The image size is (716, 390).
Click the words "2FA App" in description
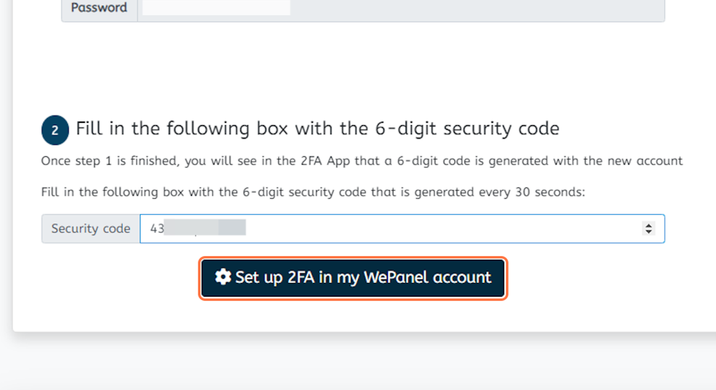point(327,161)
